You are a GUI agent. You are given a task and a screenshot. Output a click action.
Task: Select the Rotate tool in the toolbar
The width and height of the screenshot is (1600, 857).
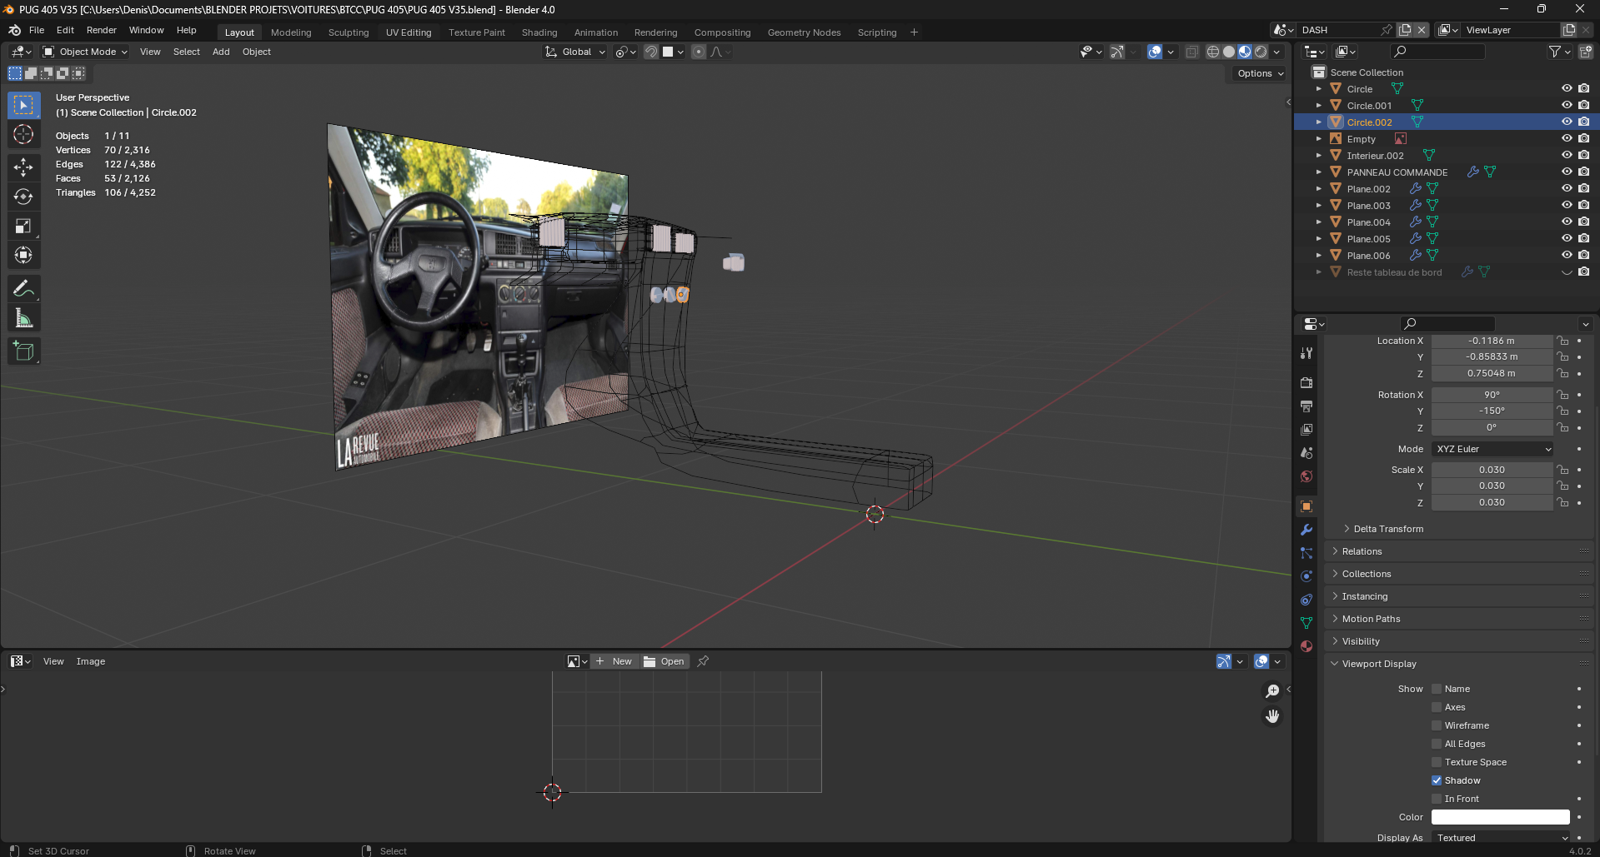[23, 197]
